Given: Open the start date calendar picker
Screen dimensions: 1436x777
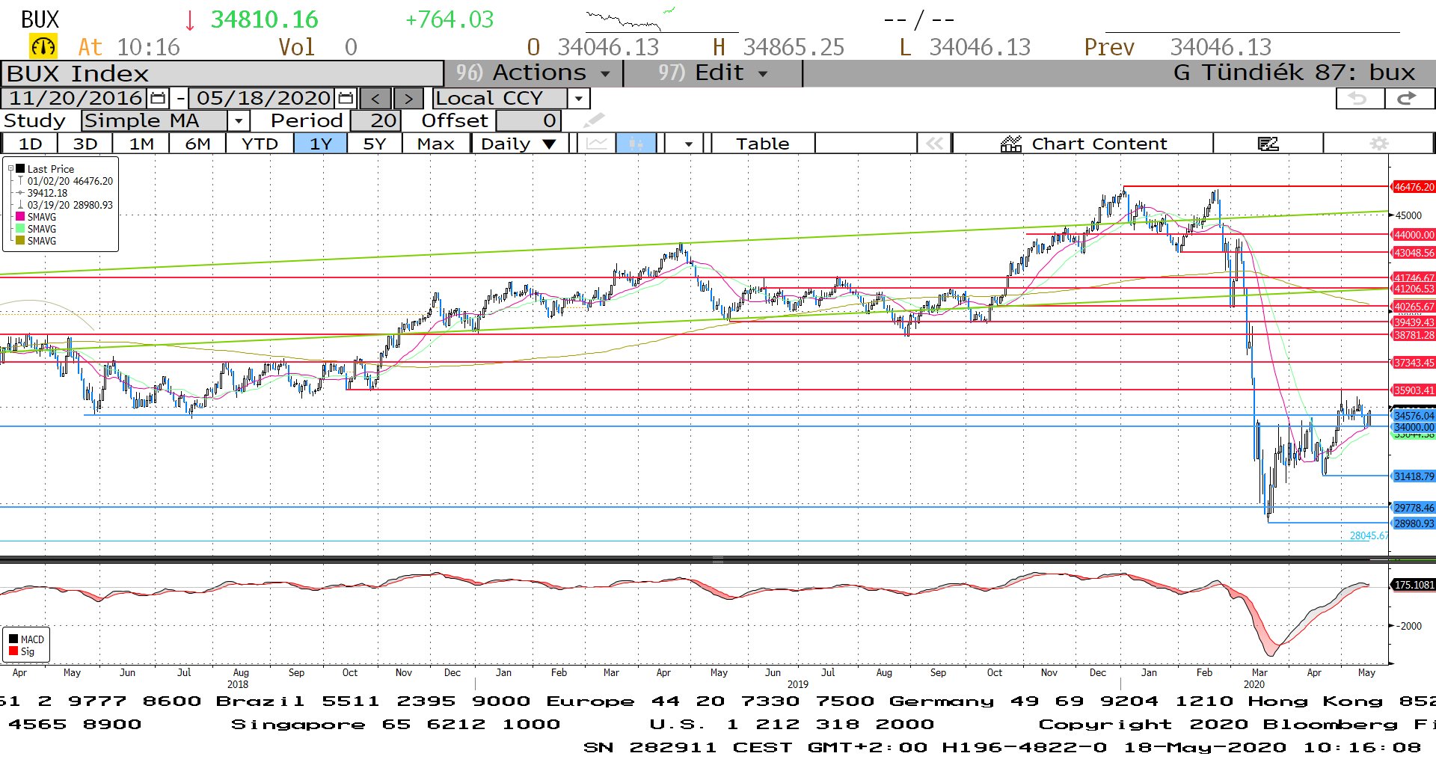Looking at the screenshot, I should (158, 98).
